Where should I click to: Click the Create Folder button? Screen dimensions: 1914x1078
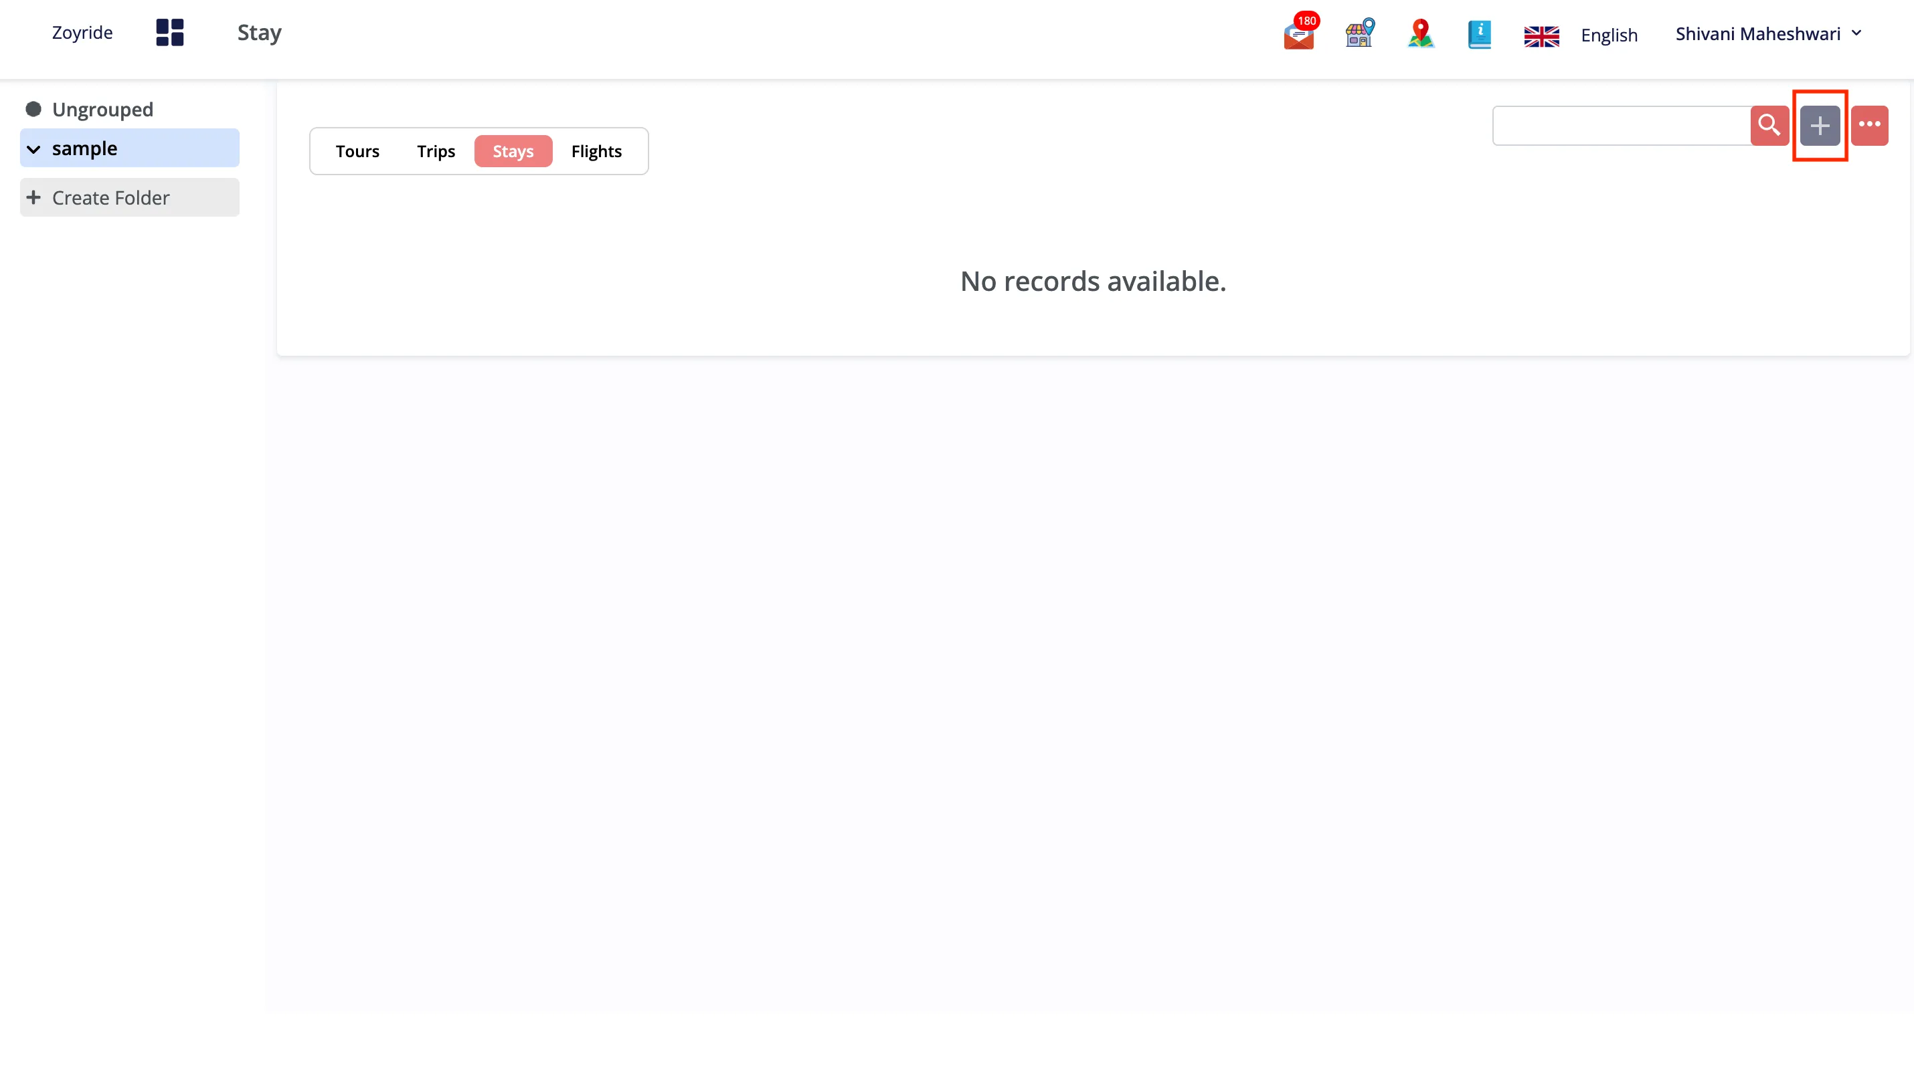click(130, 197)
